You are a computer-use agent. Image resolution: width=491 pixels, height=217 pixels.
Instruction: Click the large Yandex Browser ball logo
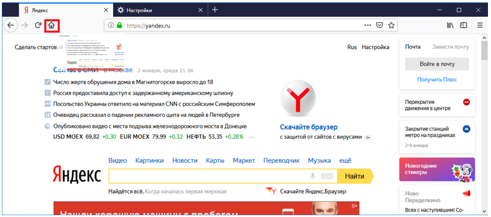coord(298,98)
